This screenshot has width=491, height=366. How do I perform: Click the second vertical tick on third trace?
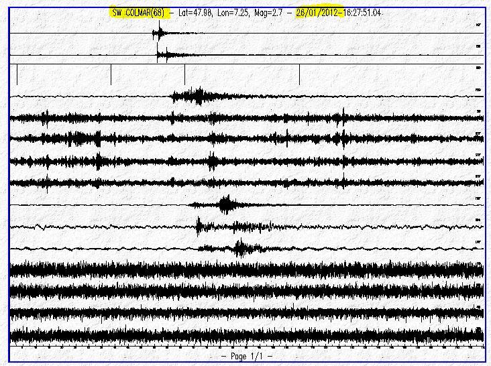[111, 75]
